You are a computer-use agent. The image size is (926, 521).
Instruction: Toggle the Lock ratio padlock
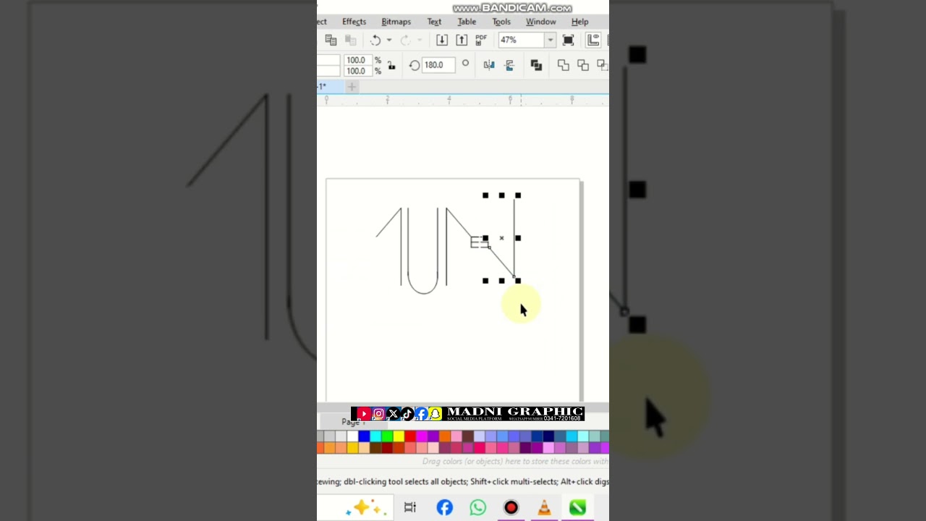tap(391, 65)
